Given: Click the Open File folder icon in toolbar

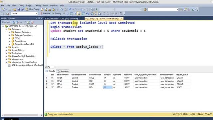Looking at the screenshot, I should click(15, 9).
